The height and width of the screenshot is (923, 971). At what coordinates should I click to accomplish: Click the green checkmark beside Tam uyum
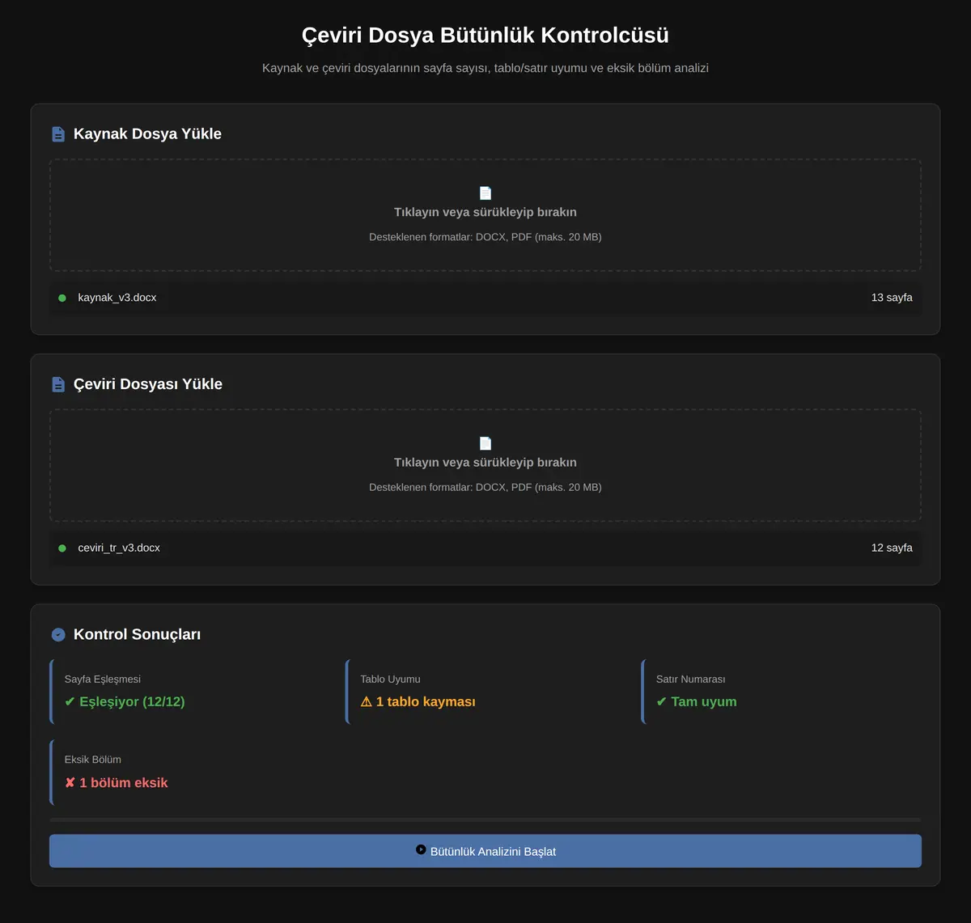click(x=661, y=701)
